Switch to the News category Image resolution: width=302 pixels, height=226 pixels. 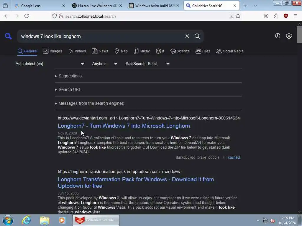tap(100, 51)
